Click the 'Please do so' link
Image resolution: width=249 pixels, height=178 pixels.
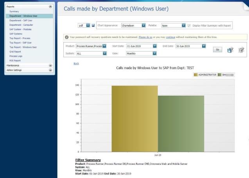tap(145, 37)
